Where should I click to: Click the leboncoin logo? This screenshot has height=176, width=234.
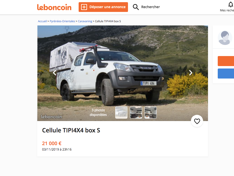click(54, 7)
